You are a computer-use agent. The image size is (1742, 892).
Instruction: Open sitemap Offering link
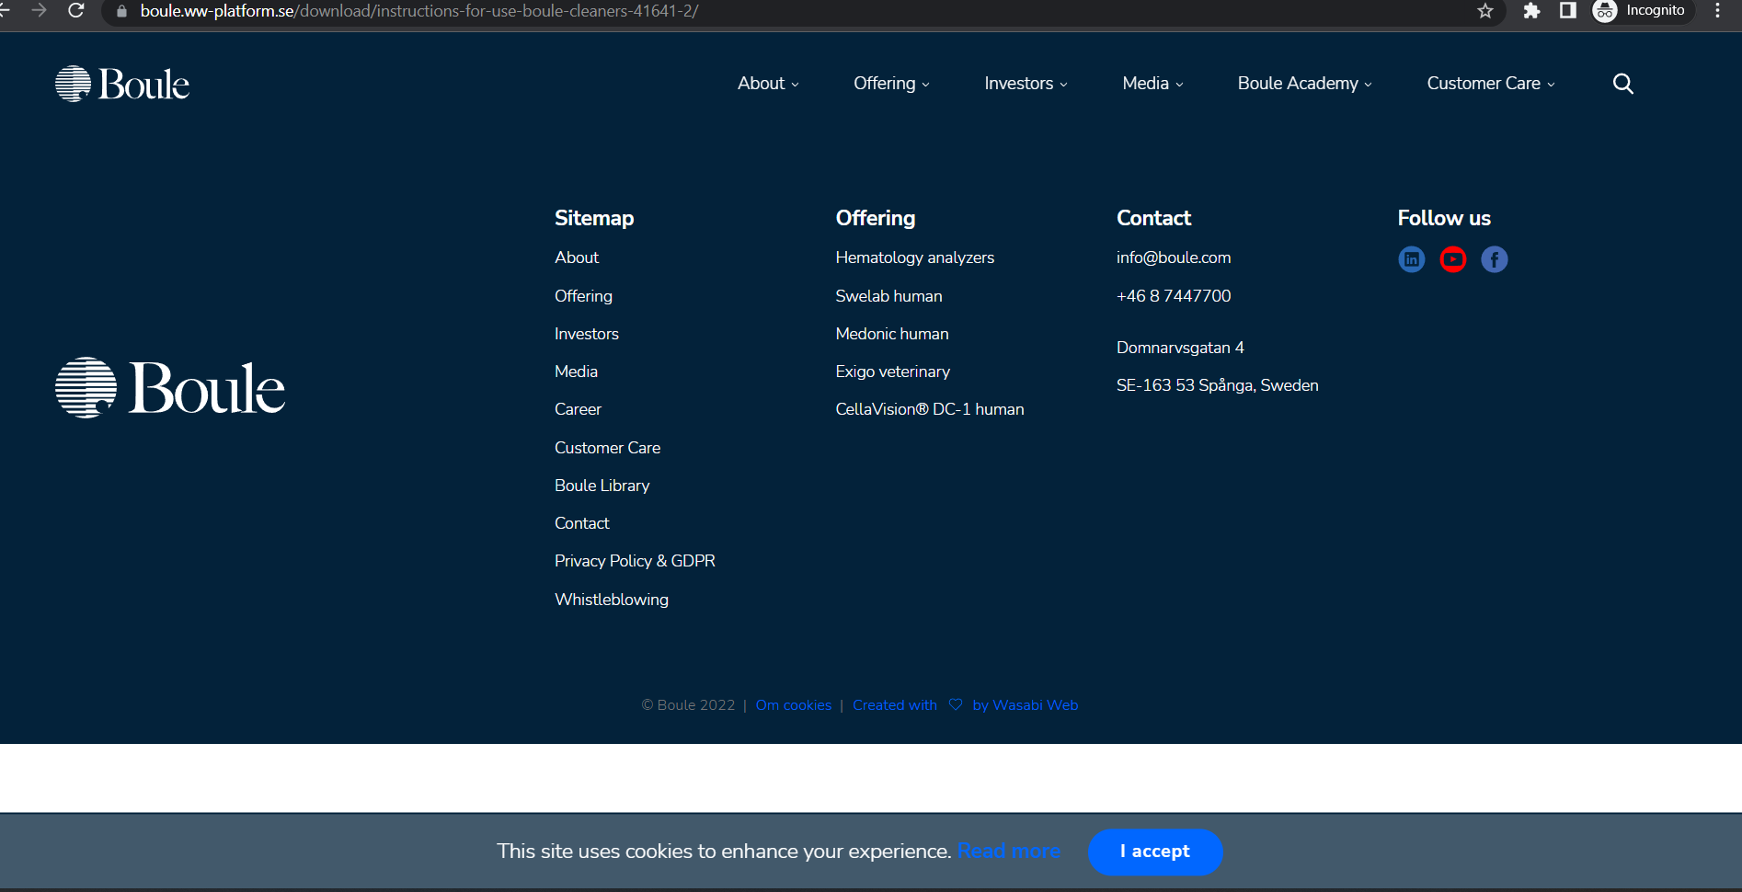tap(583, 296)
